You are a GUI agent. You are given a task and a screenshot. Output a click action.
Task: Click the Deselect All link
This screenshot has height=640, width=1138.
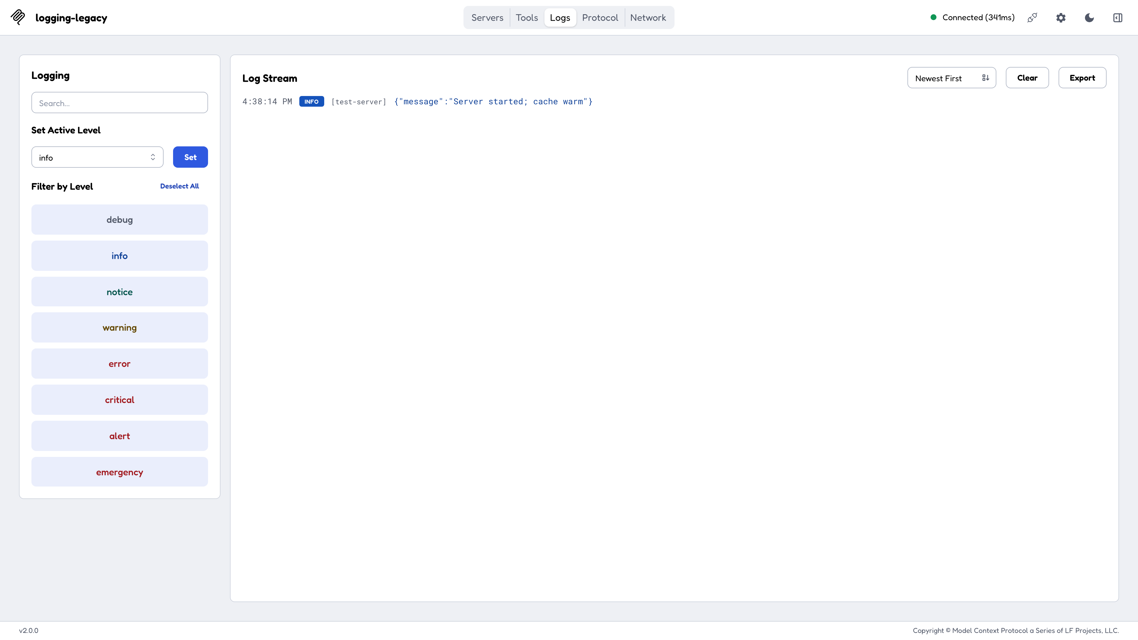(179, 186)
